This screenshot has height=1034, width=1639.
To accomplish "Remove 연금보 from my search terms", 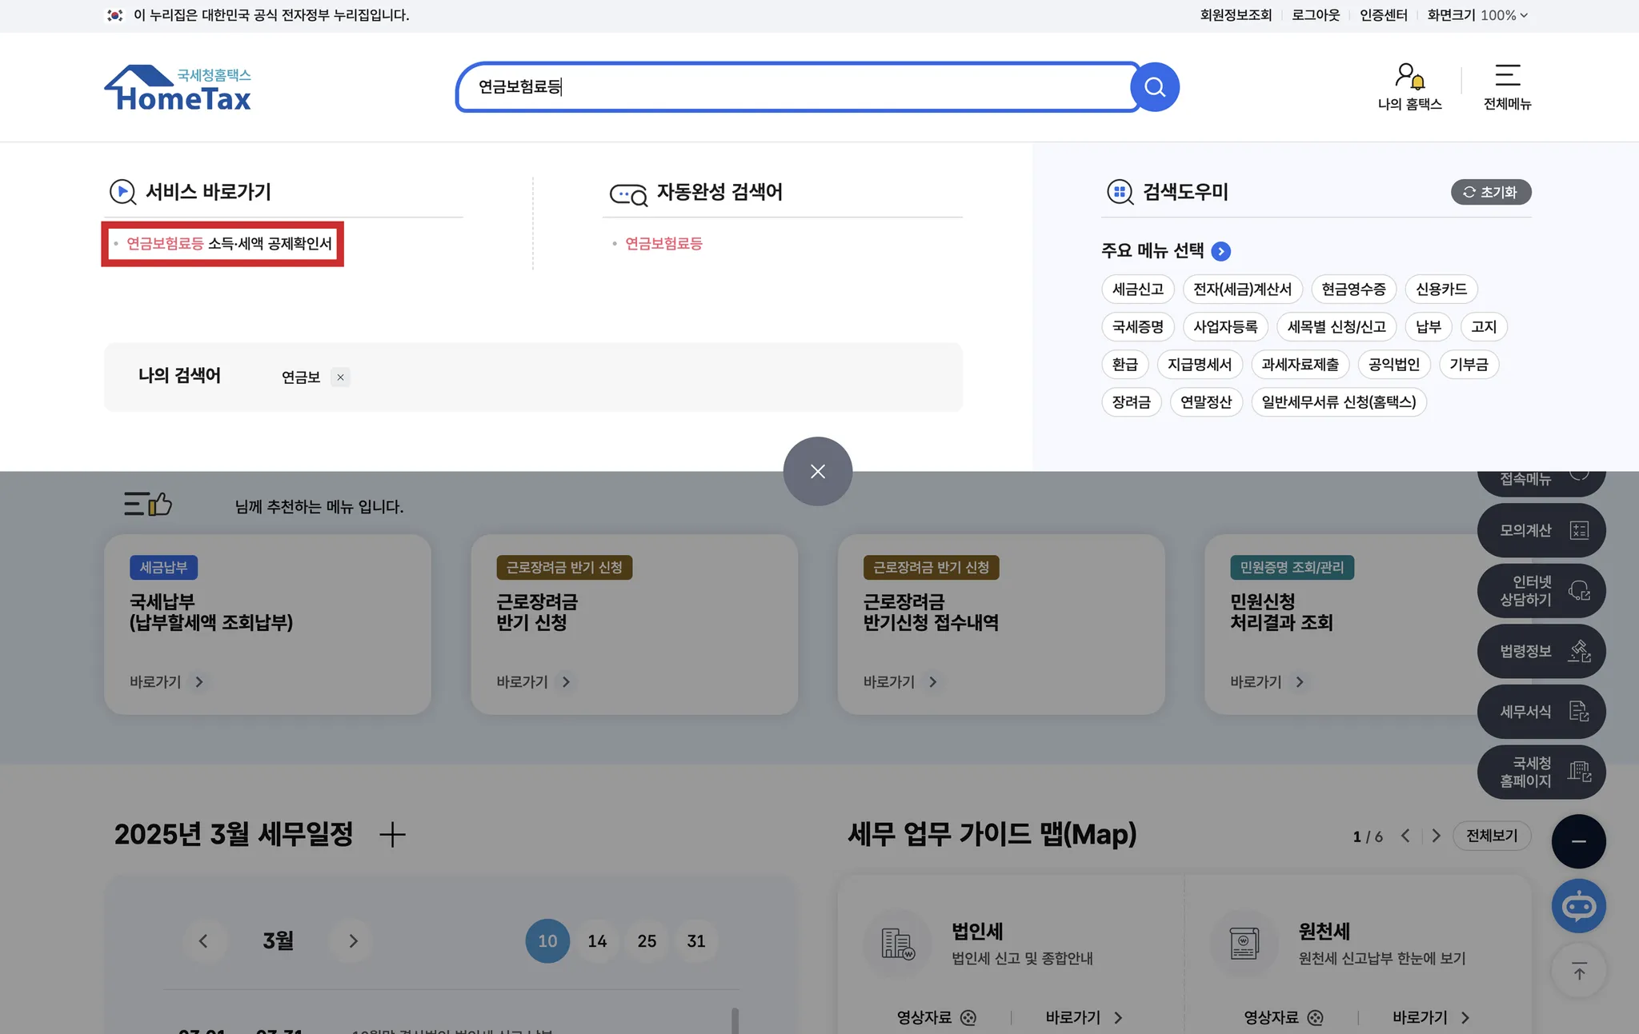I will point(340,377).
